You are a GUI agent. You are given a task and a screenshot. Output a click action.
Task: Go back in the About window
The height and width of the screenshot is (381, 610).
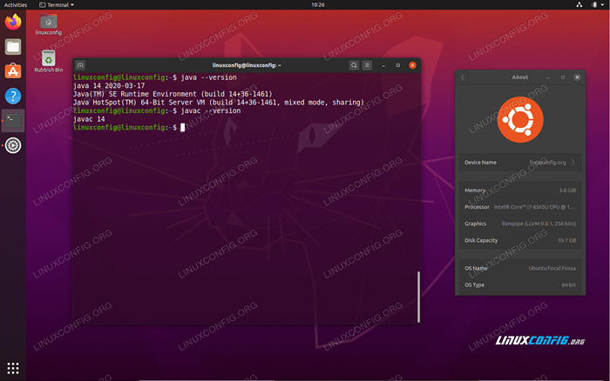point(463,77)
